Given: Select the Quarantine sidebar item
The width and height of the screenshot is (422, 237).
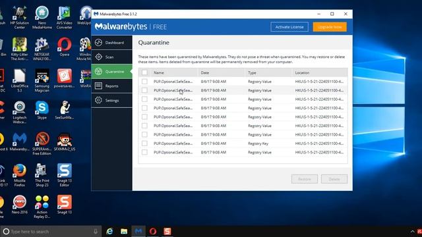Looking at the screenshot, I should click(x=111, y=72).
